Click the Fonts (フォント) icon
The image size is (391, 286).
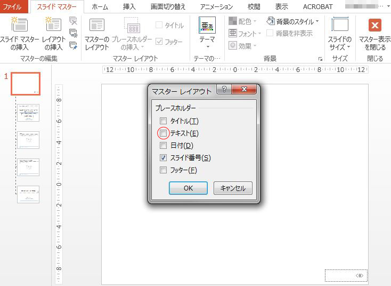[233, 33]
